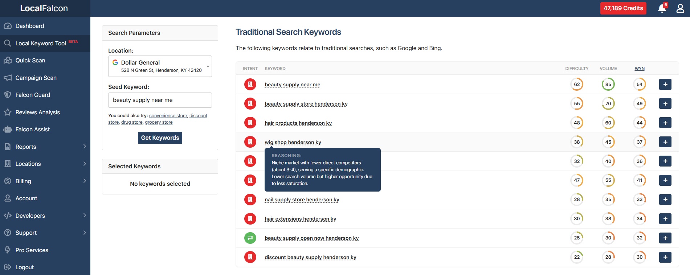Click the Quick Scan map icon

8,61
